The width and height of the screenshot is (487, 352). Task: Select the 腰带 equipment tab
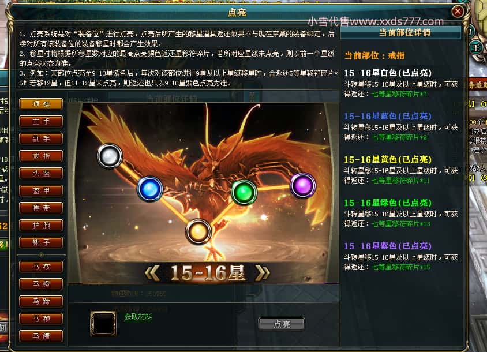(41, 208)
